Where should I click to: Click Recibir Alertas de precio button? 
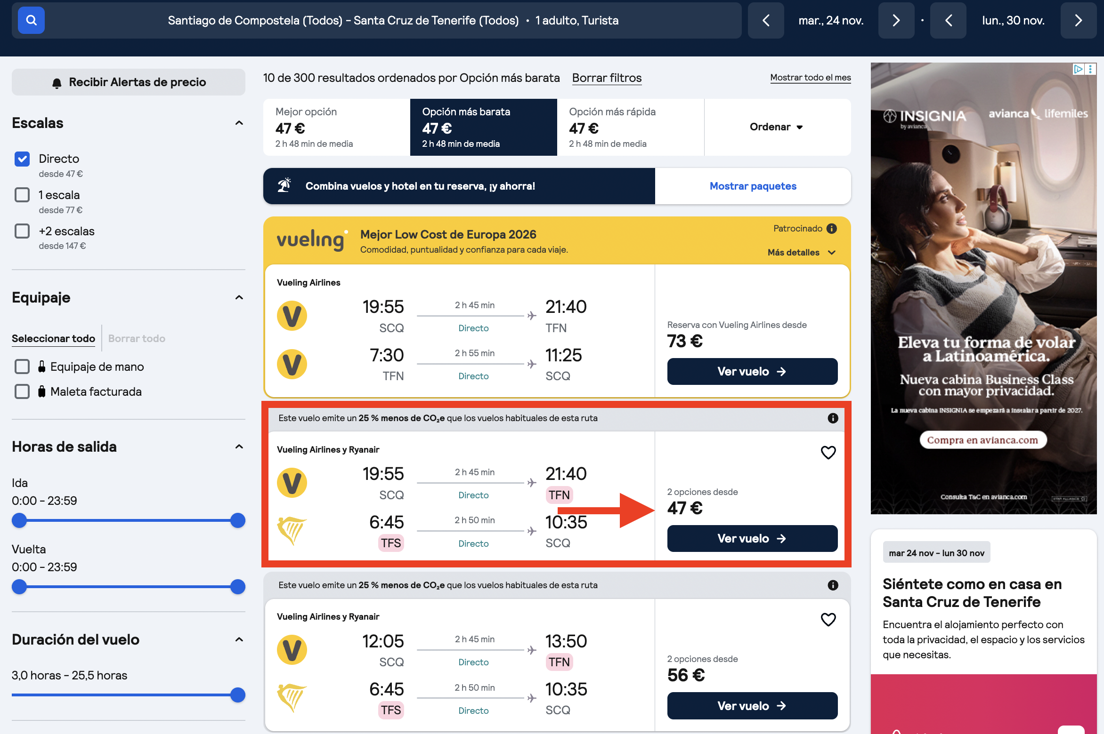(128, 82)
